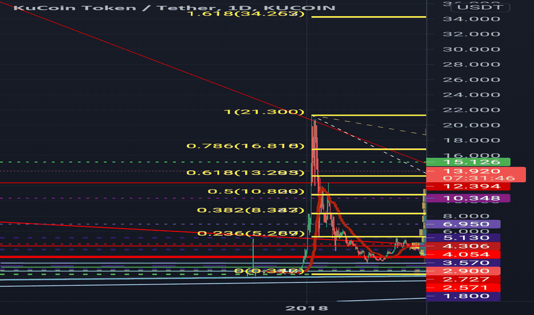Image resolution: width=534 pixels, height=315 pixels.
Task: Click the 32.000 price axis tick
Action: [472, 34]
